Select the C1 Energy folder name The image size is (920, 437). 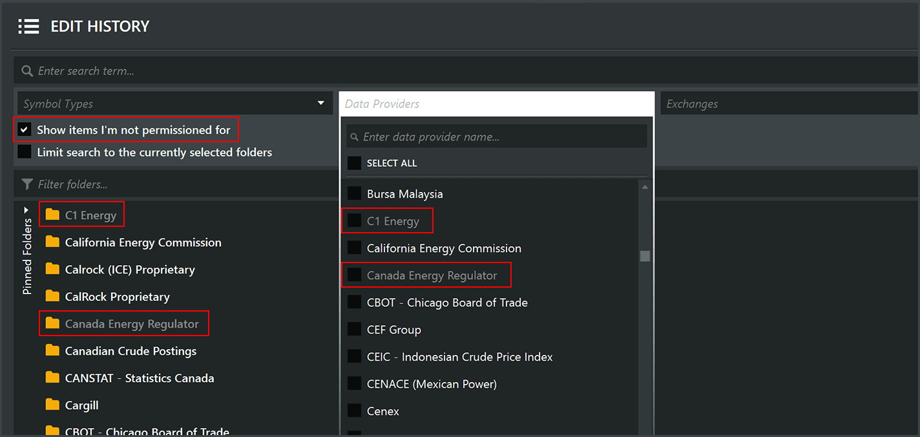click(x=90, y=215)
